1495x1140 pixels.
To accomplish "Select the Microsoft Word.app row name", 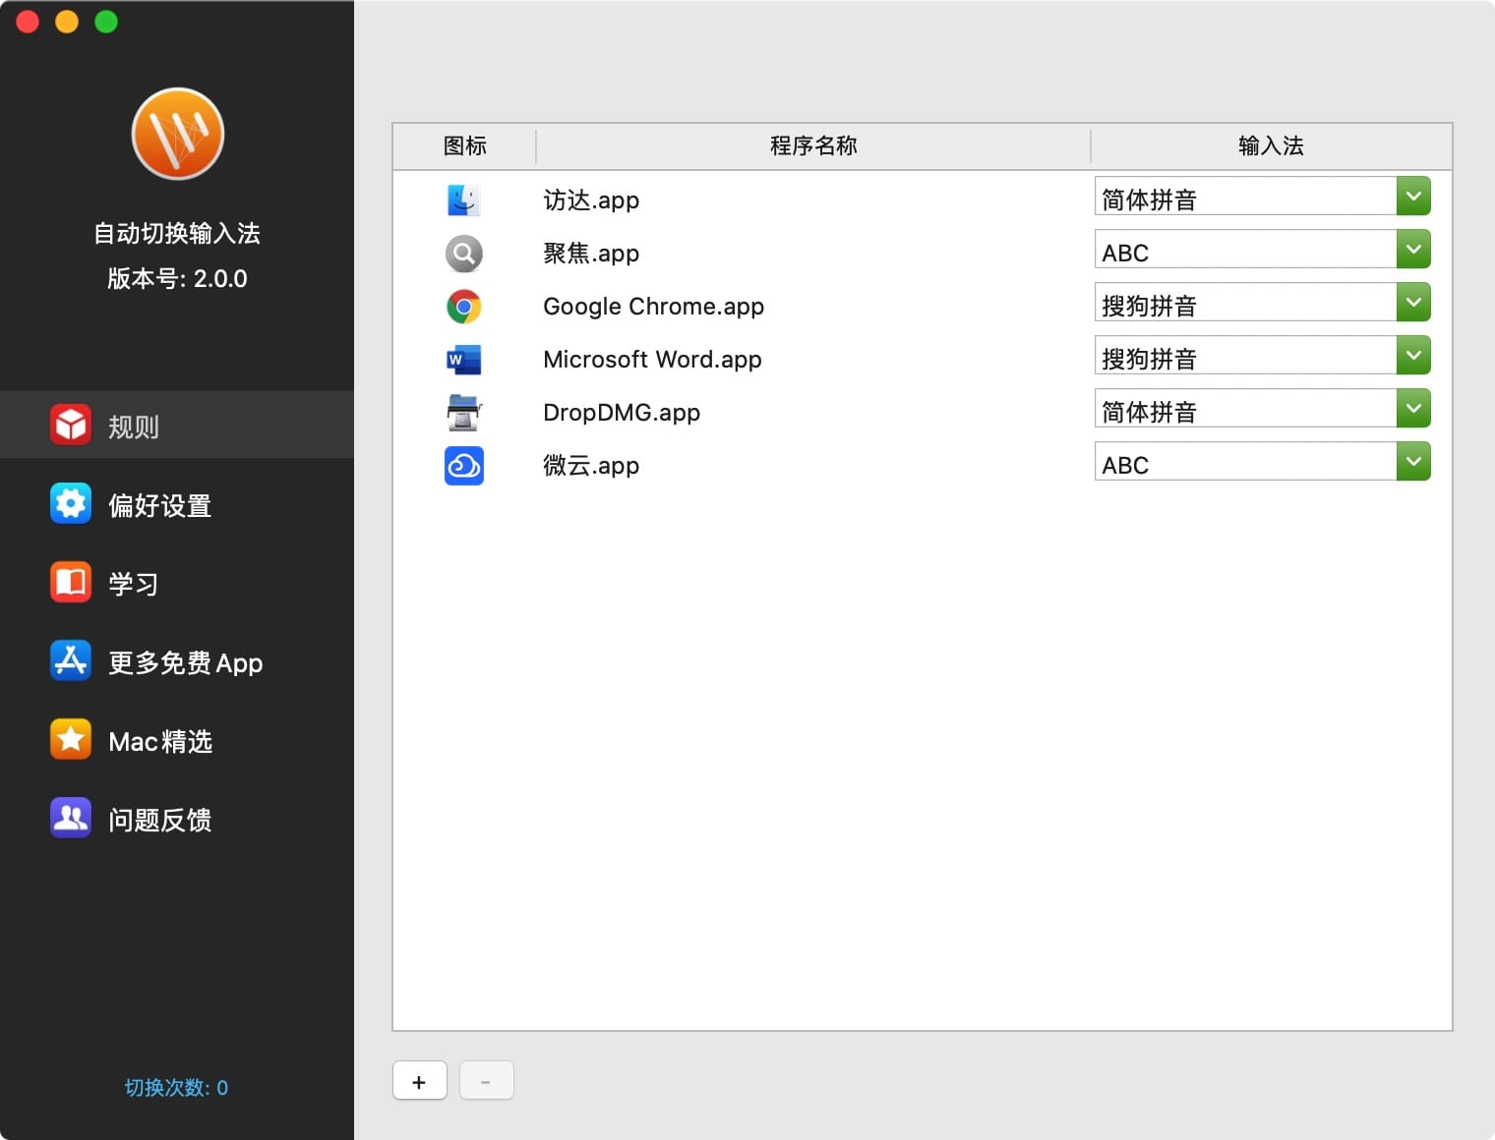I will click(653, 360).
